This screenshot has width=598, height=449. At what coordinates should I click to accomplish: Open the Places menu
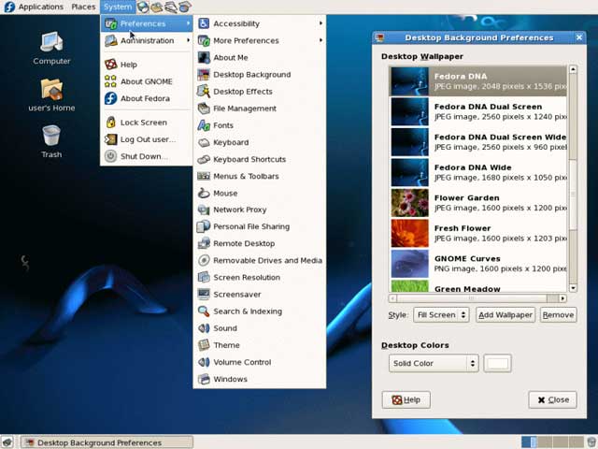tap(83, 7)
